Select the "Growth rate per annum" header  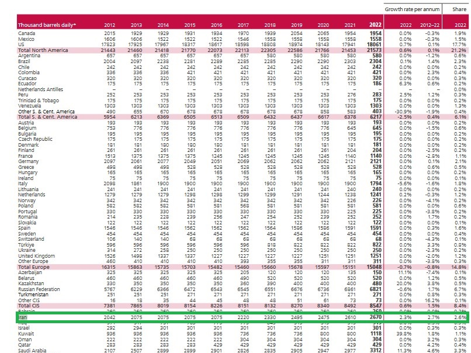(x=413, y=9)
